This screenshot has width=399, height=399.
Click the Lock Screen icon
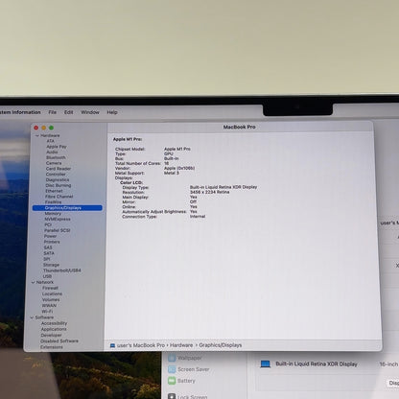(172, 396)
